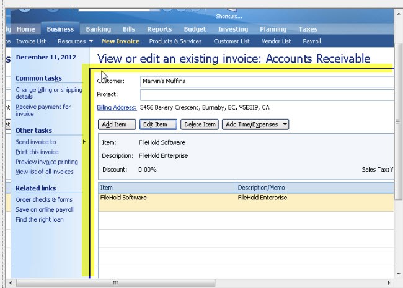Click the vertical scrollbar thumb

click(399, 121)
